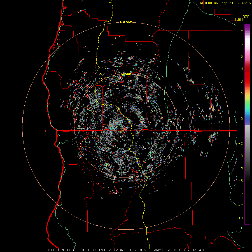The width and height of the screenshot is (252, 252).
Task: Click the 1 value on color scale
Action: click(x=242, y=106)
